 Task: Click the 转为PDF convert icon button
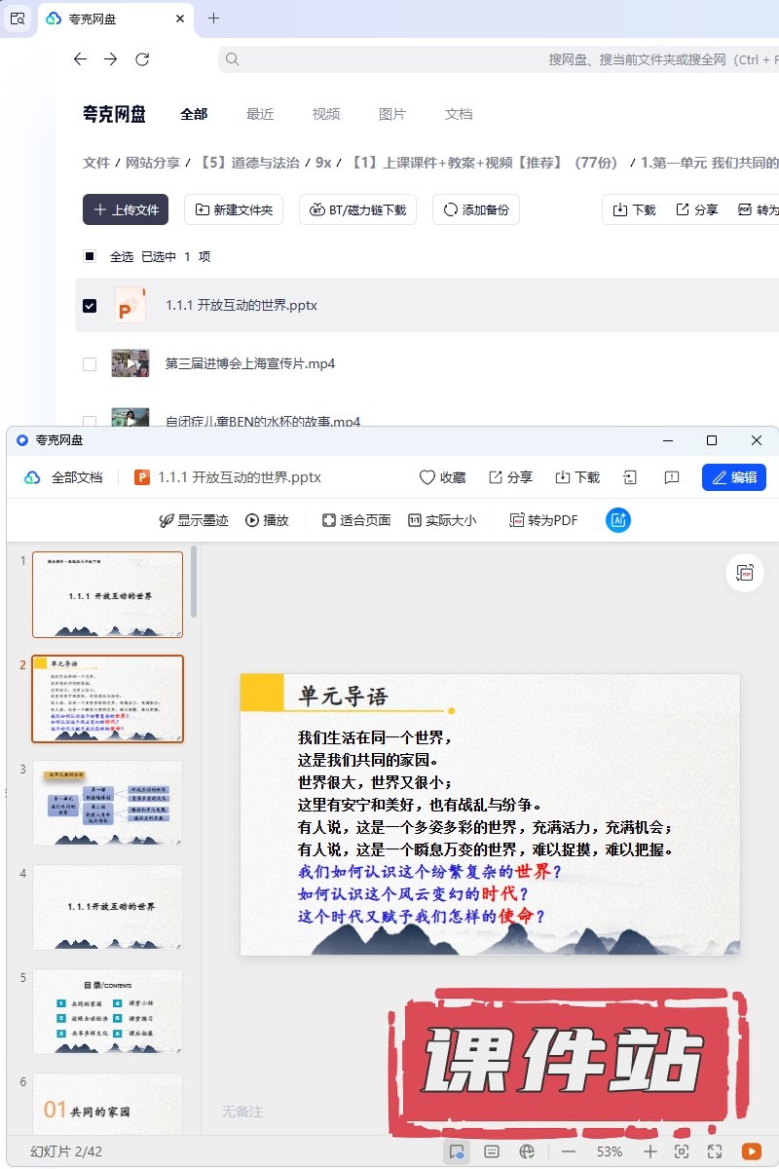click(544, 520)
